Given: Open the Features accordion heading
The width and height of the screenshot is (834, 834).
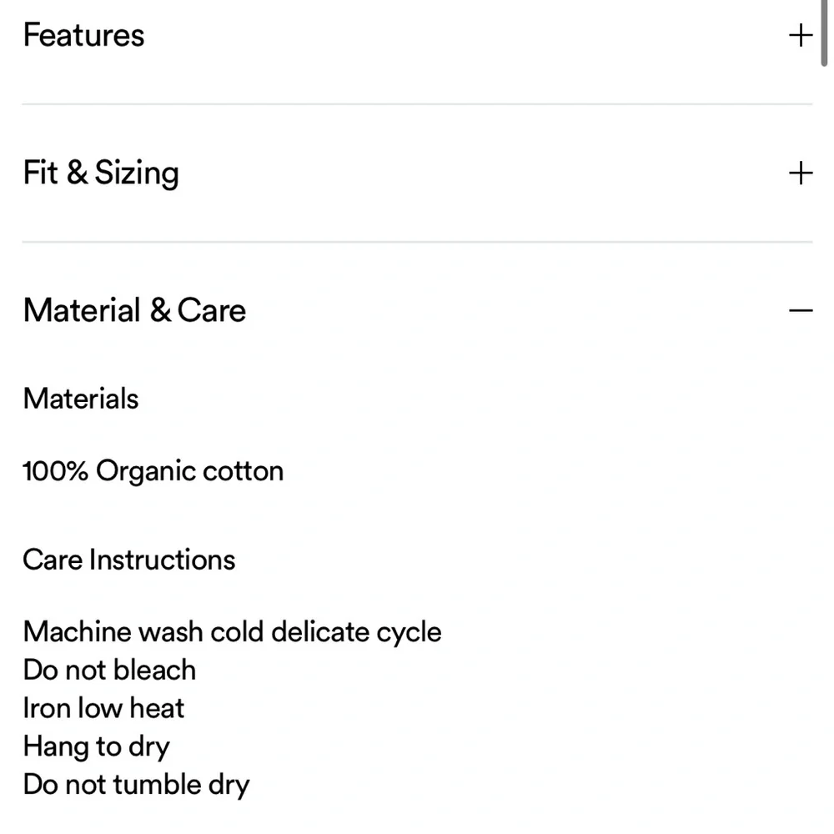Looking at the screenshot, I should (x=83, y=36).
